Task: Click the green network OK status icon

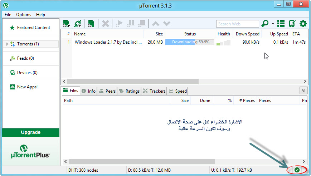Action: tap(297, 170)
